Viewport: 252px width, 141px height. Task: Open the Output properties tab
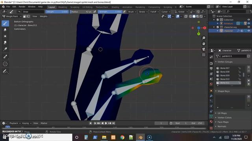pos(211,69)
